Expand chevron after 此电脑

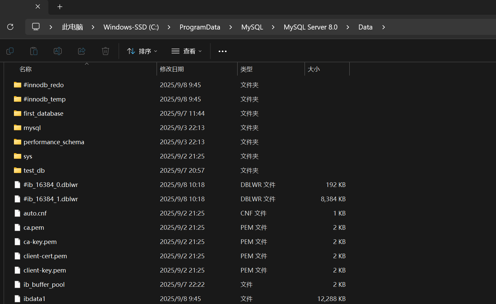(93, 27)
